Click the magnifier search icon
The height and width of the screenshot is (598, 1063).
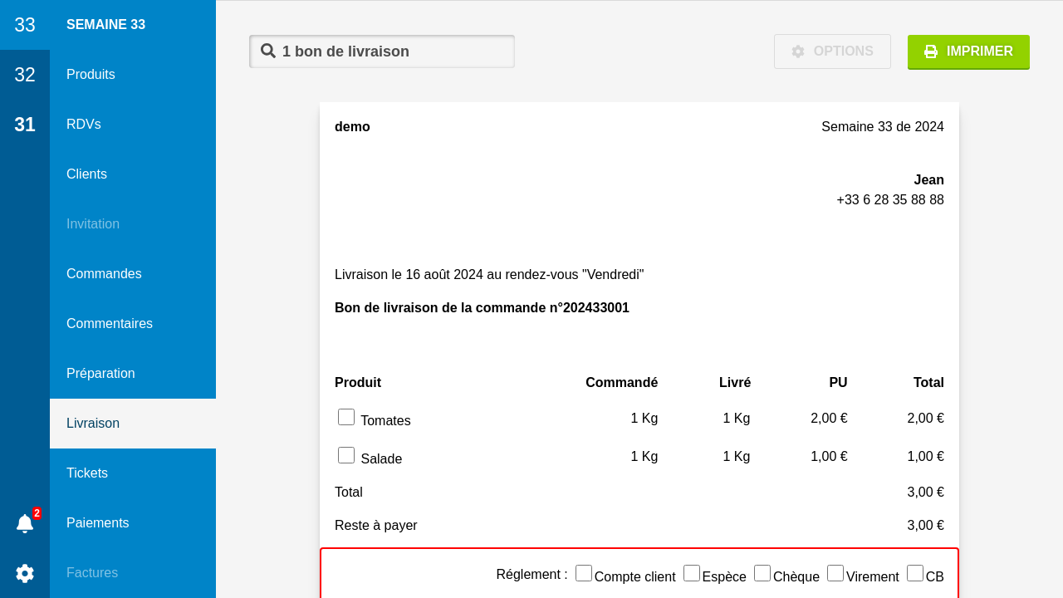tap(268, 51)
